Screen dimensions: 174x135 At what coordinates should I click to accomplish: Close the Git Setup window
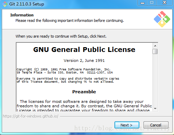coord(164,3)
